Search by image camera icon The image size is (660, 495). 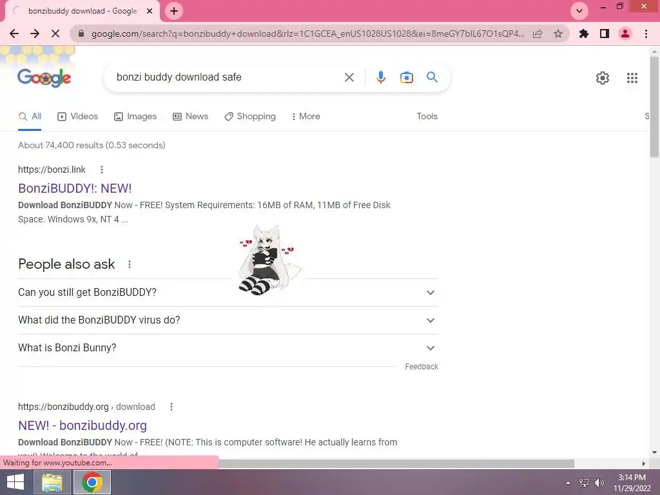406,77
